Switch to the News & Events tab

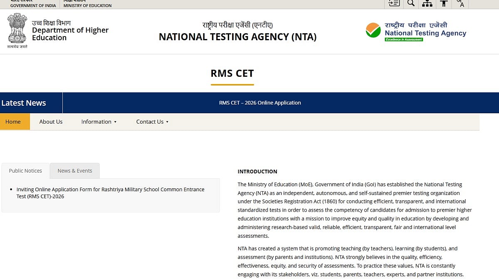[75, 171]
